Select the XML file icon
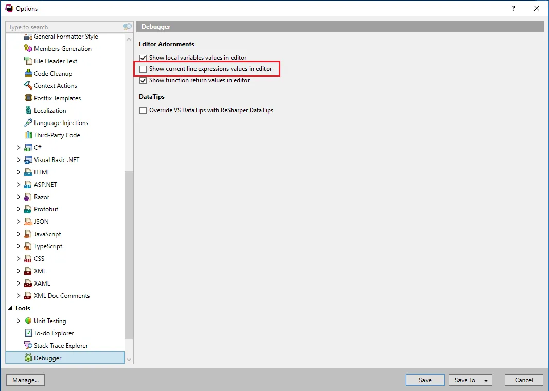This screenshot has height=391, width=549. 28,271
